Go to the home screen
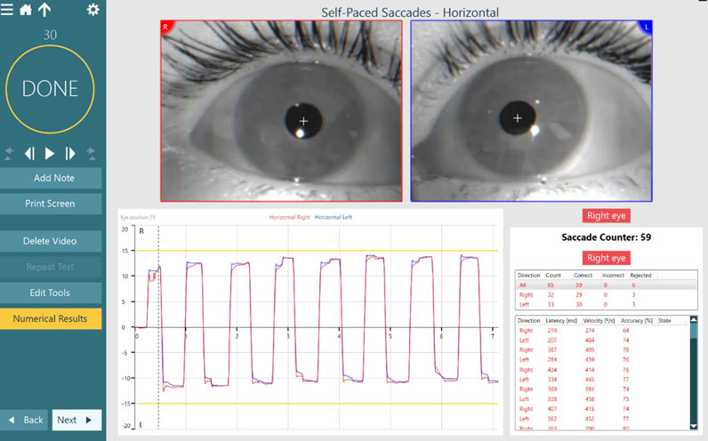Viewport: 708px width, 441px height. point(26,10)
